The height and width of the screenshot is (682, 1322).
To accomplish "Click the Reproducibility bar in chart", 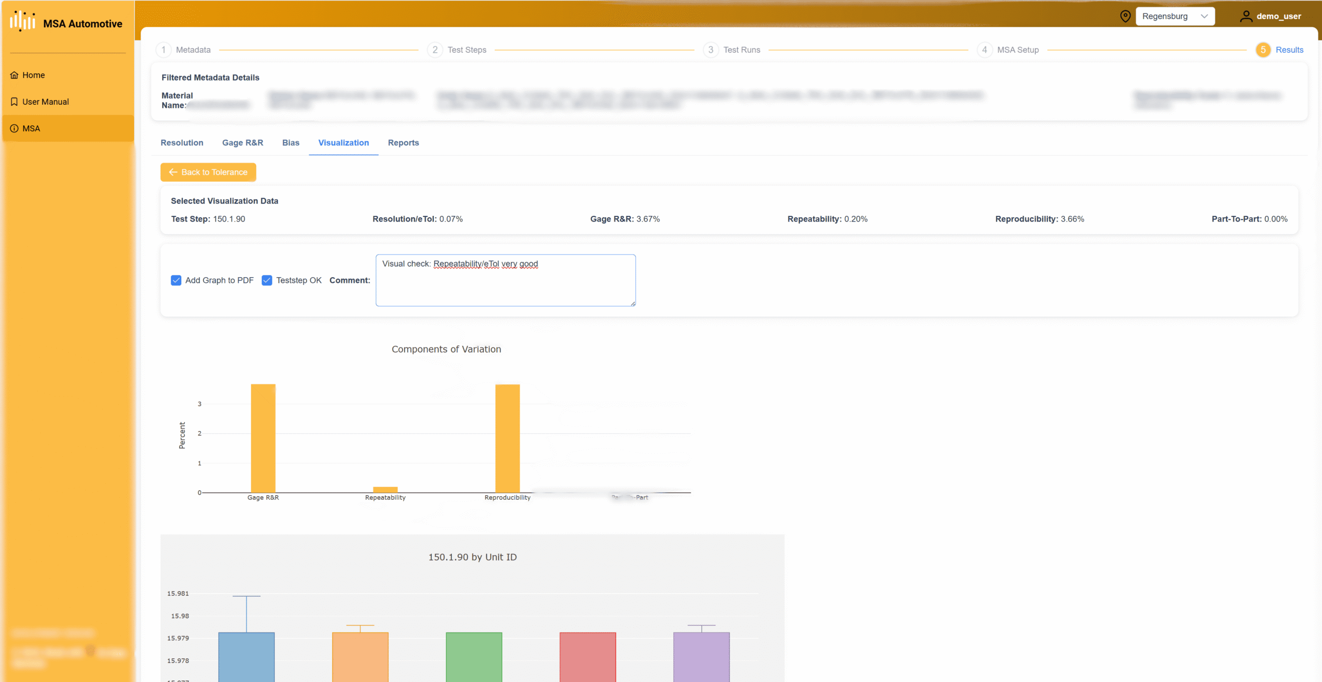I will coord(507,438).
